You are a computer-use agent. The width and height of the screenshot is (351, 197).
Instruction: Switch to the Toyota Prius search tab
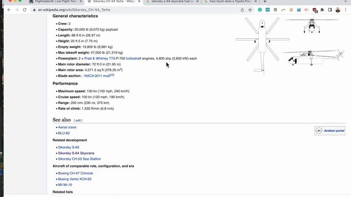[230, 2]
